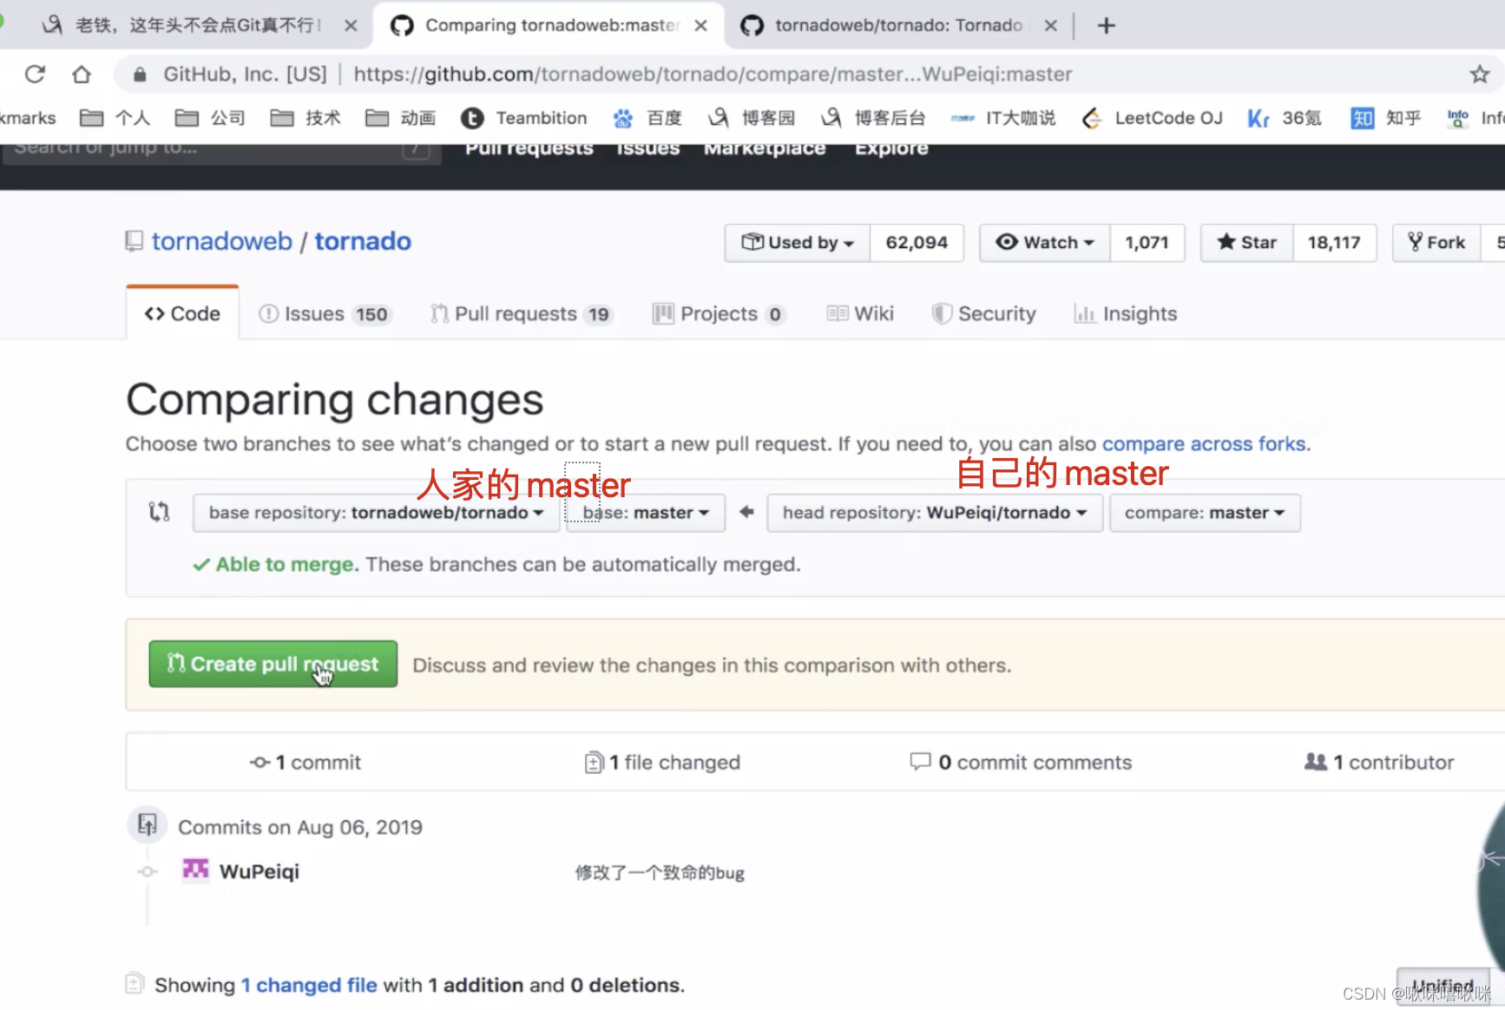Open the 动画 bookmarks folder

pos(401,118)
